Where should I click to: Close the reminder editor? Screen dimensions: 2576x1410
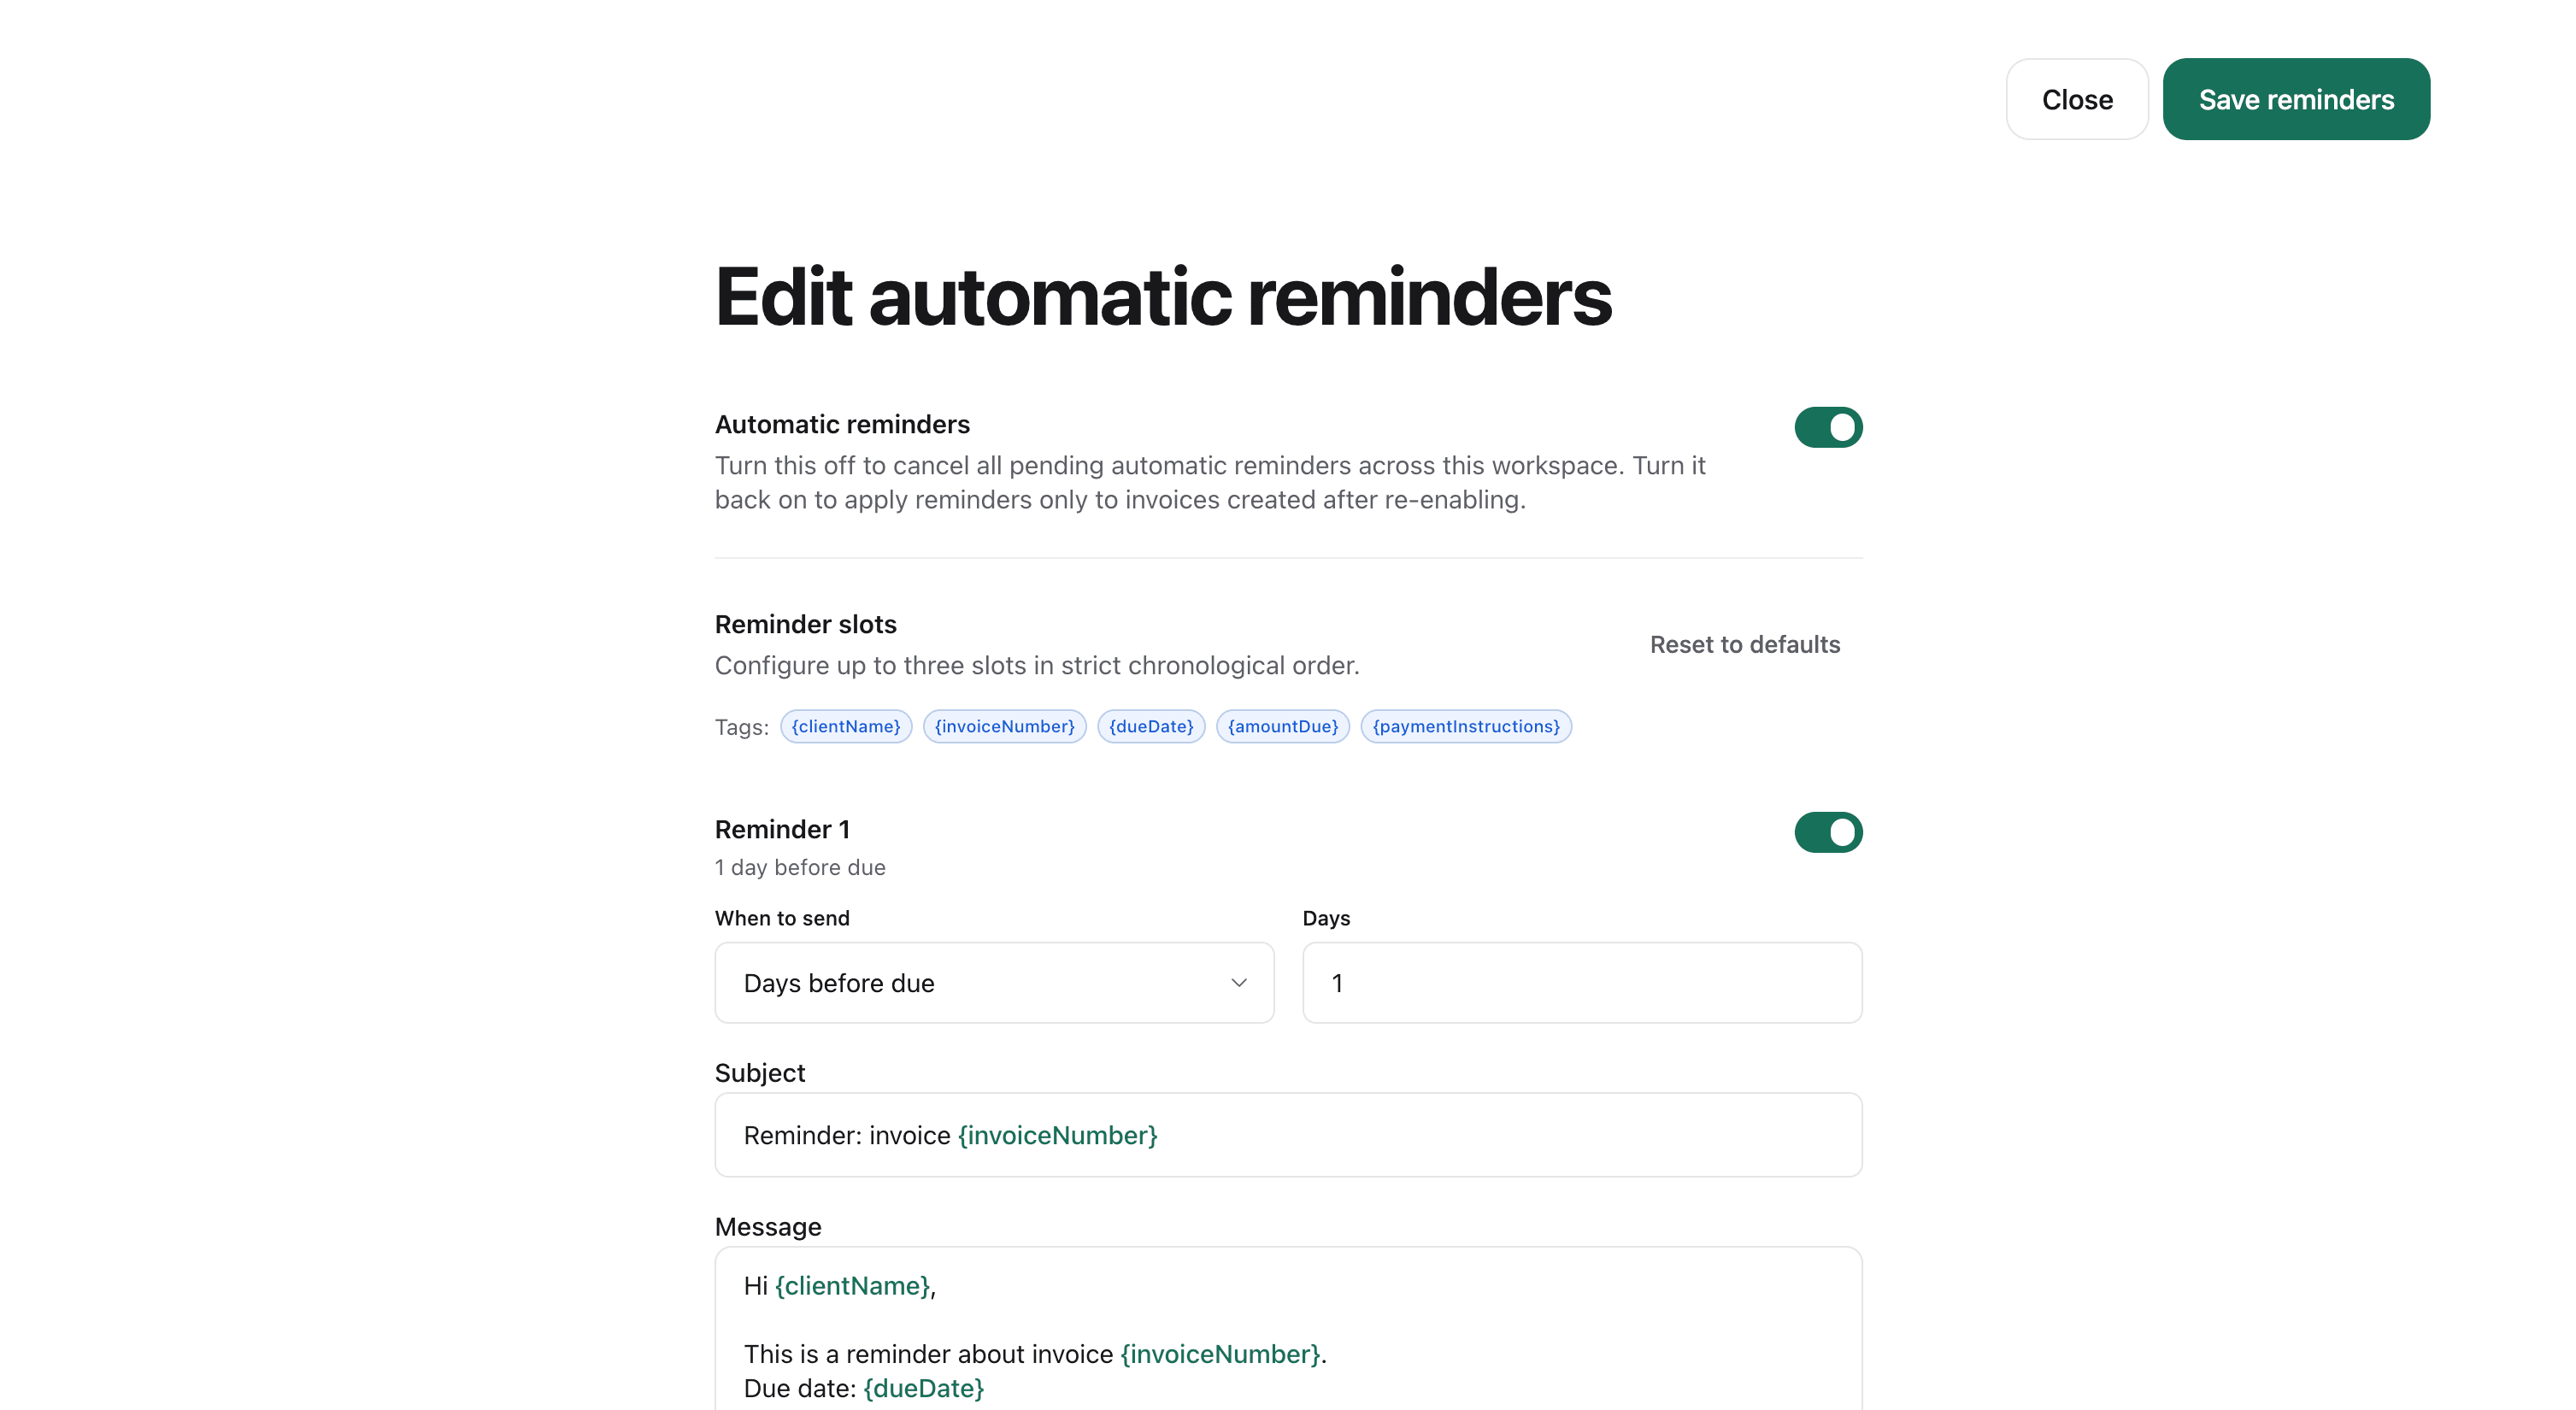pyautogui.click(x=2077, y=98)
